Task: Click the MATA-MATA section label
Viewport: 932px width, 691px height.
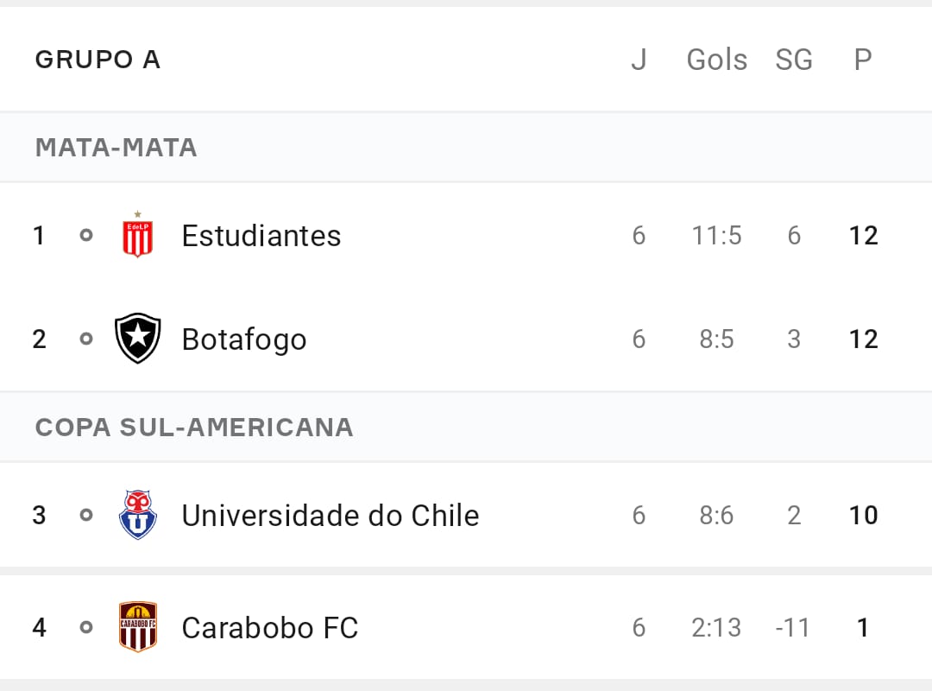Action: [116, 148]
